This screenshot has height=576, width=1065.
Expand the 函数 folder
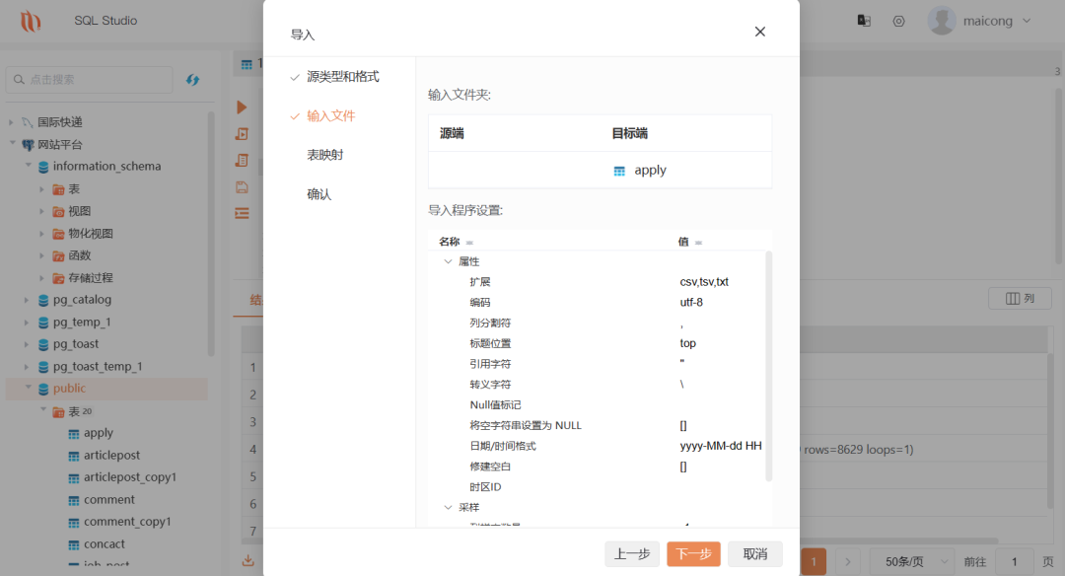[42, 256]
